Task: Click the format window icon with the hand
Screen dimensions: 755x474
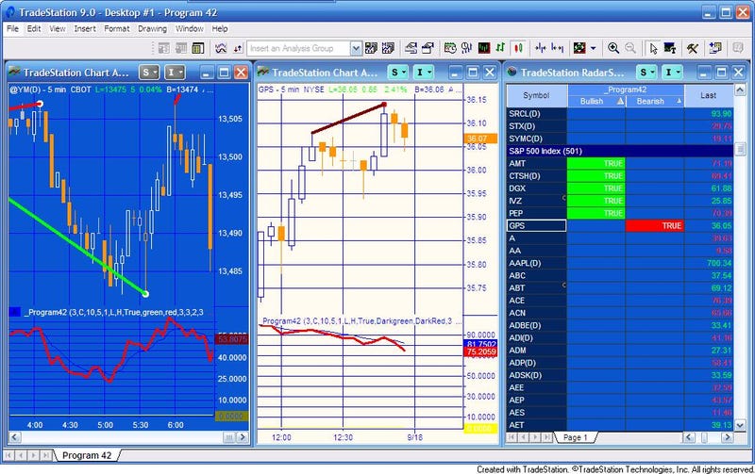Action: click(x=428, y=48)
